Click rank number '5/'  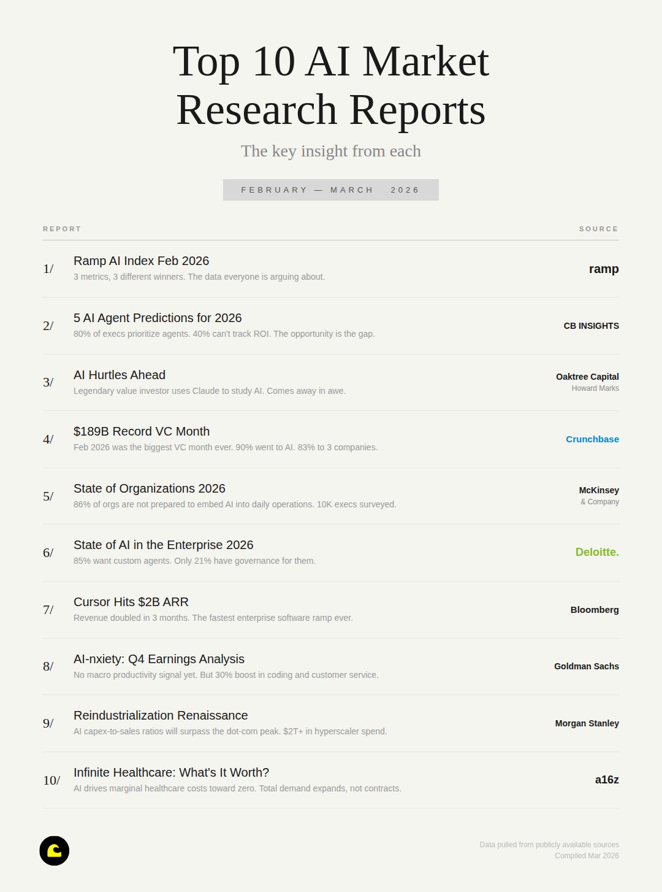(x=48, y=496)
